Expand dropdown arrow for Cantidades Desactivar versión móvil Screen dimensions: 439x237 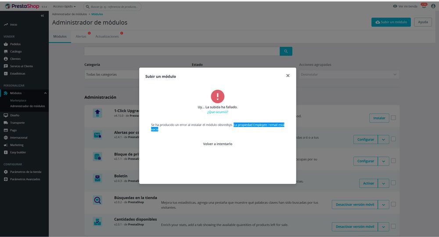point(384,226)
